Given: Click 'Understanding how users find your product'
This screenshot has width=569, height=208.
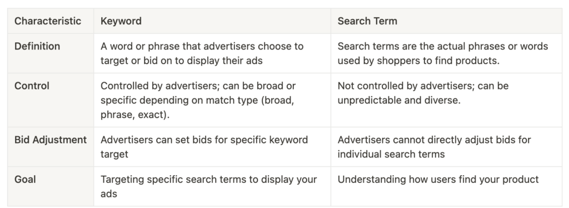Looking at the screenshot, I should coord(438,179).
